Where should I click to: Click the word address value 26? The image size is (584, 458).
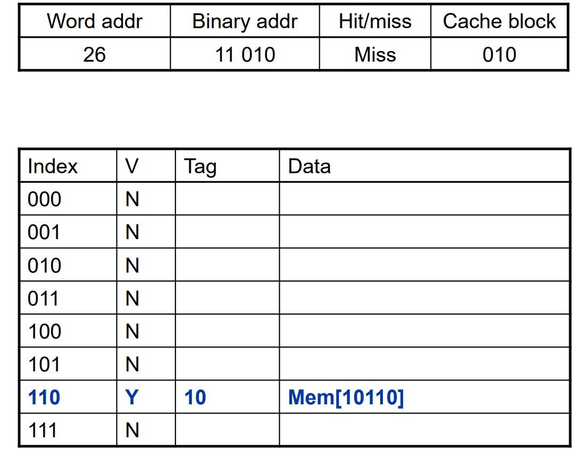(95, 54)
